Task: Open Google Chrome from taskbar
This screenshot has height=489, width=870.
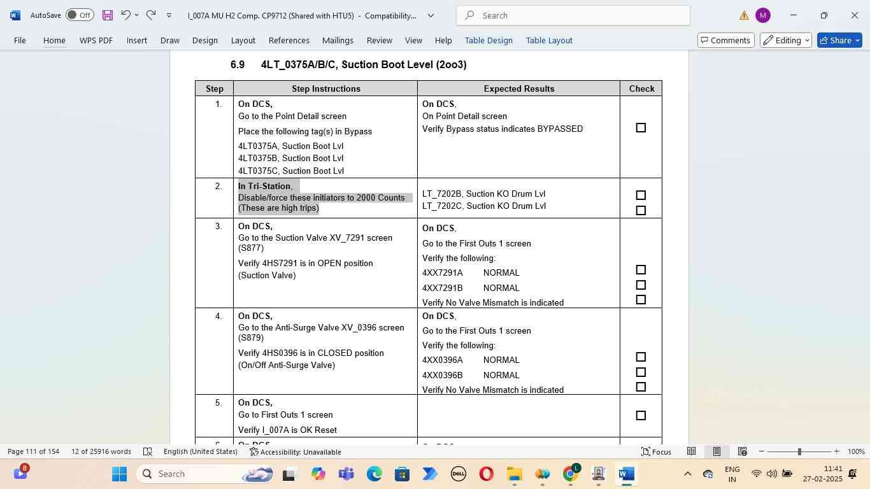Action: coord(571,474)
